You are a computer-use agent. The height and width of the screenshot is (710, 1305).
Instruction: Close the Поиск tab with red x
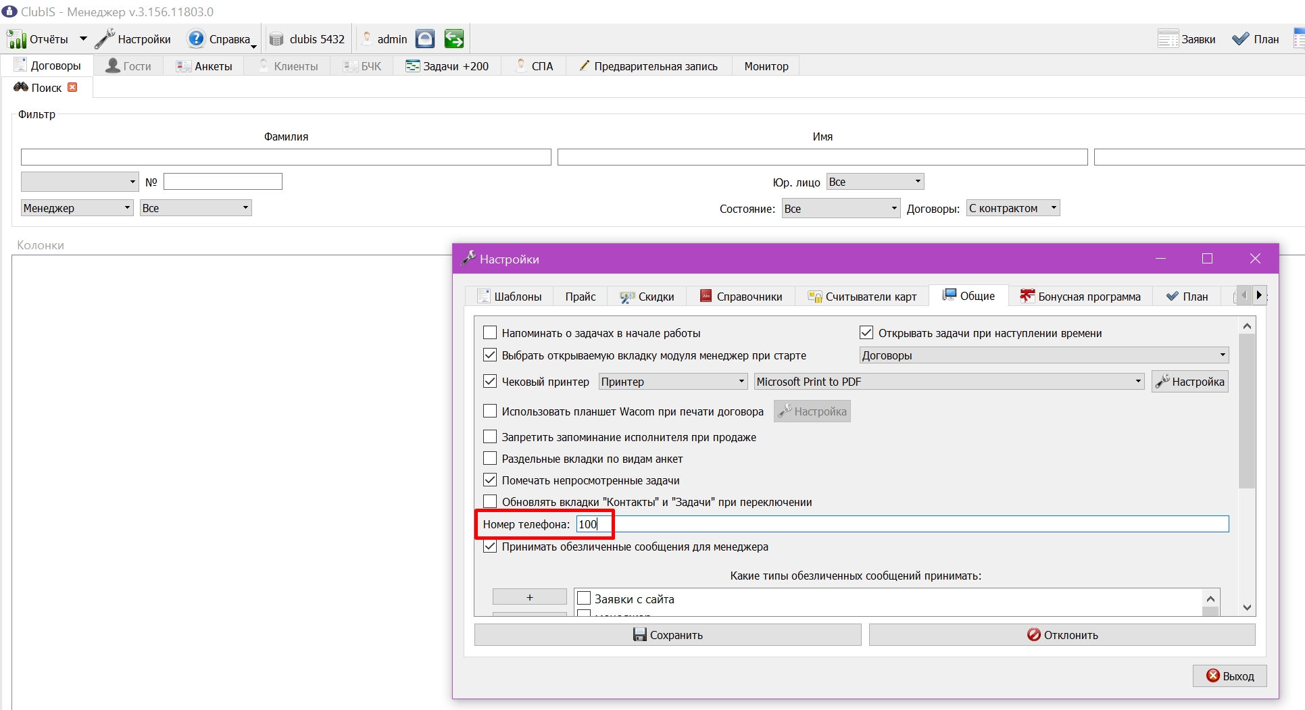(72, 87)
